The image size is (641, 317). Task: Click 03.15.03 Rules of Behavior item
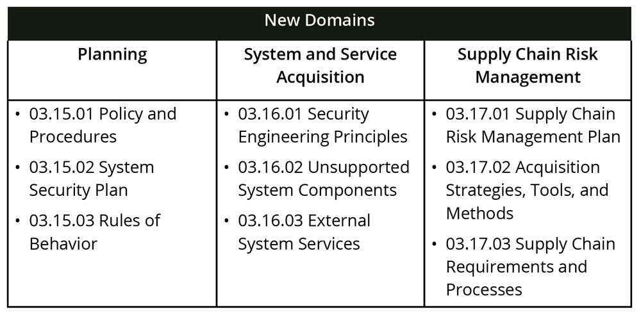tap(94, 232)
